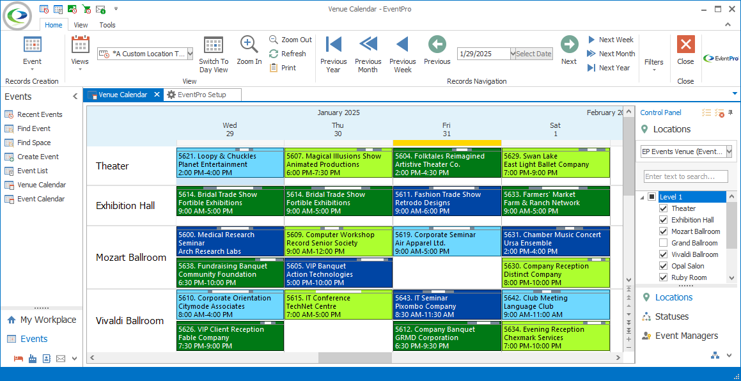Uncheck the Ruby Room checkbox

pos(663,277)
